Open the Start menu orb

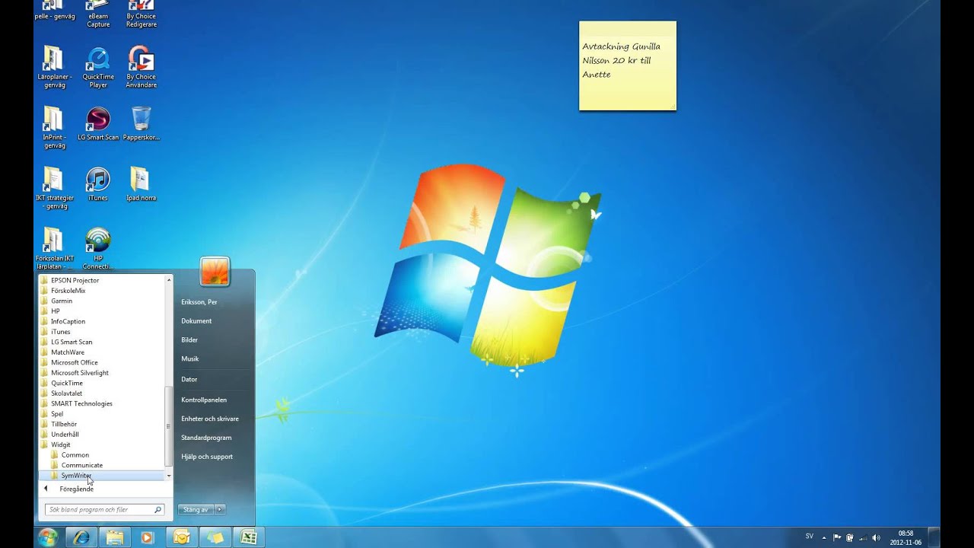(48, 537)
